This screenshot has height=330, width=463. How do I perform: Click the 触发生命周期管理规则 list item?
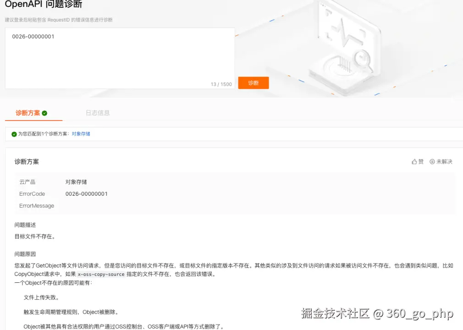point(71,312)
